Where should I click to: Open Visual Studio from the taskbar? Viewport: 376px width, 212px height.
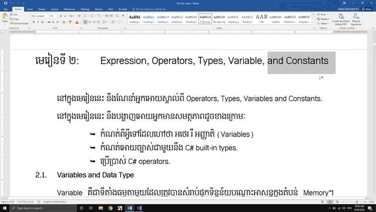(x=139, y=208)
